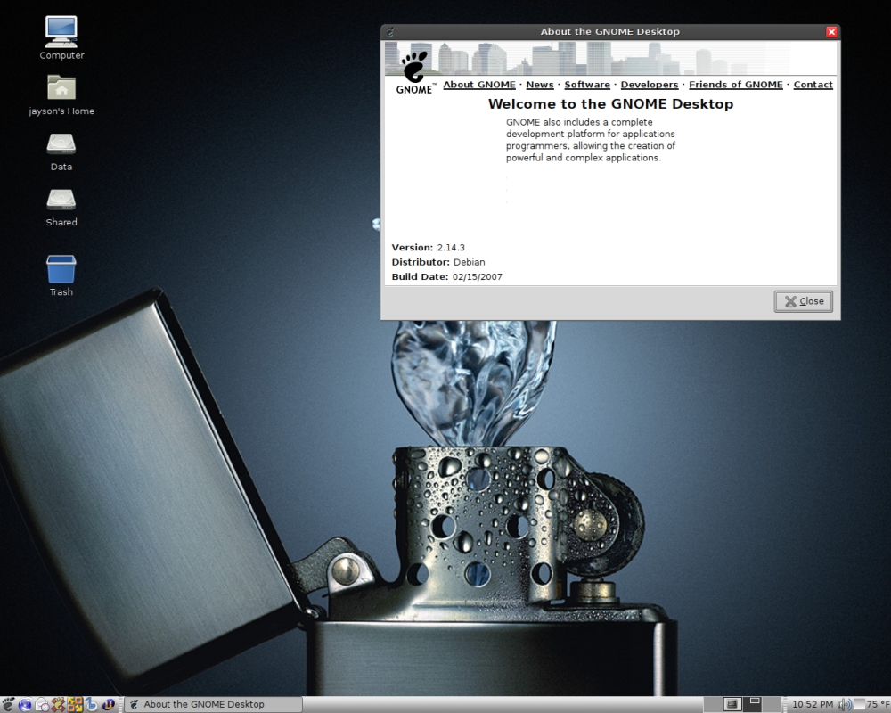Viewport: 891px width, 713px height.
Task: Open the Contact link
Action: coord(813,84)
